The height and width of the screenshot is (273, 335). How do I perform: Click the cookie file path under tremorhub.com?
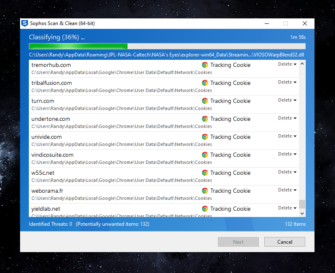click(122, 72)
